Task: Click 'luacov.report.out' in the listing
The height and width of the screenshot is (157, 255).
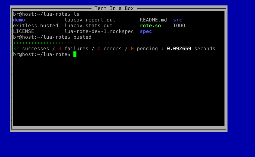Action: click(90, 20)
